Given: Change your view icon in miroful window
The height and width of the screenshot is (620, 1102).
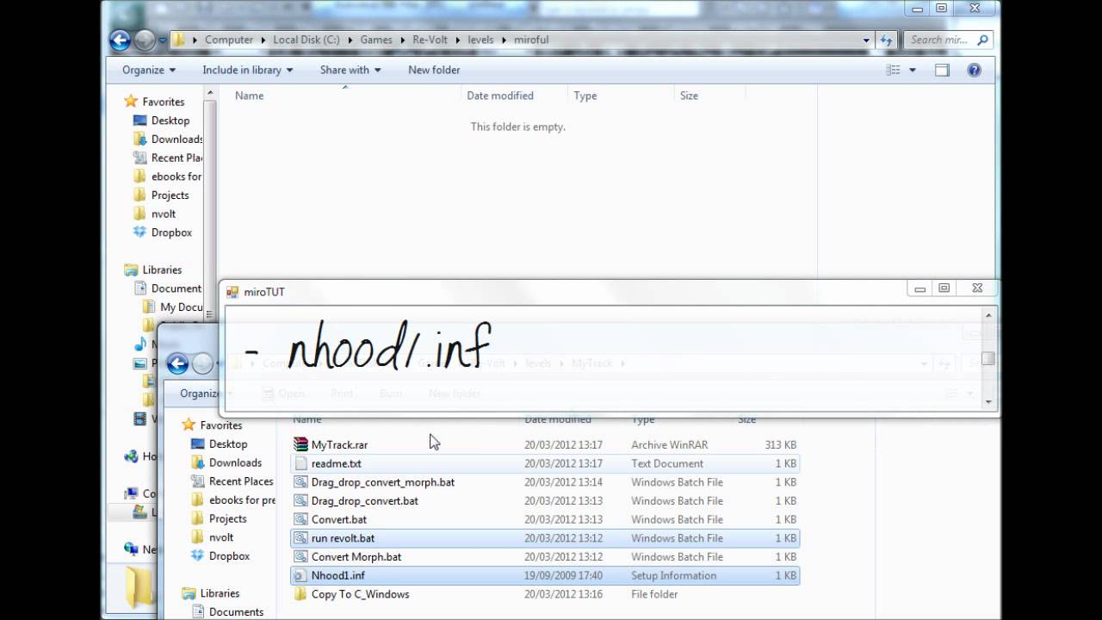Looking at the screenshot, I should point(894,70).
